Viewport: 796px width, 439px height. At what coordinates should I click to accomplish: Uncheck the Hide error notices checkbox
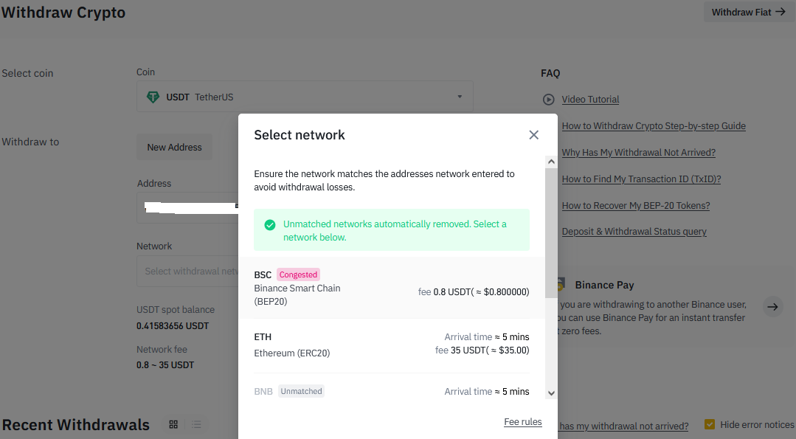[x=710, y=424]
